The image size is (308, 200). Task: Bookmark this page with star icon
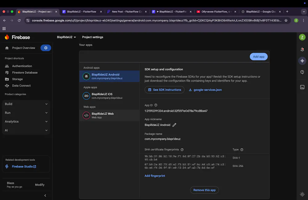tap(286, 20)
